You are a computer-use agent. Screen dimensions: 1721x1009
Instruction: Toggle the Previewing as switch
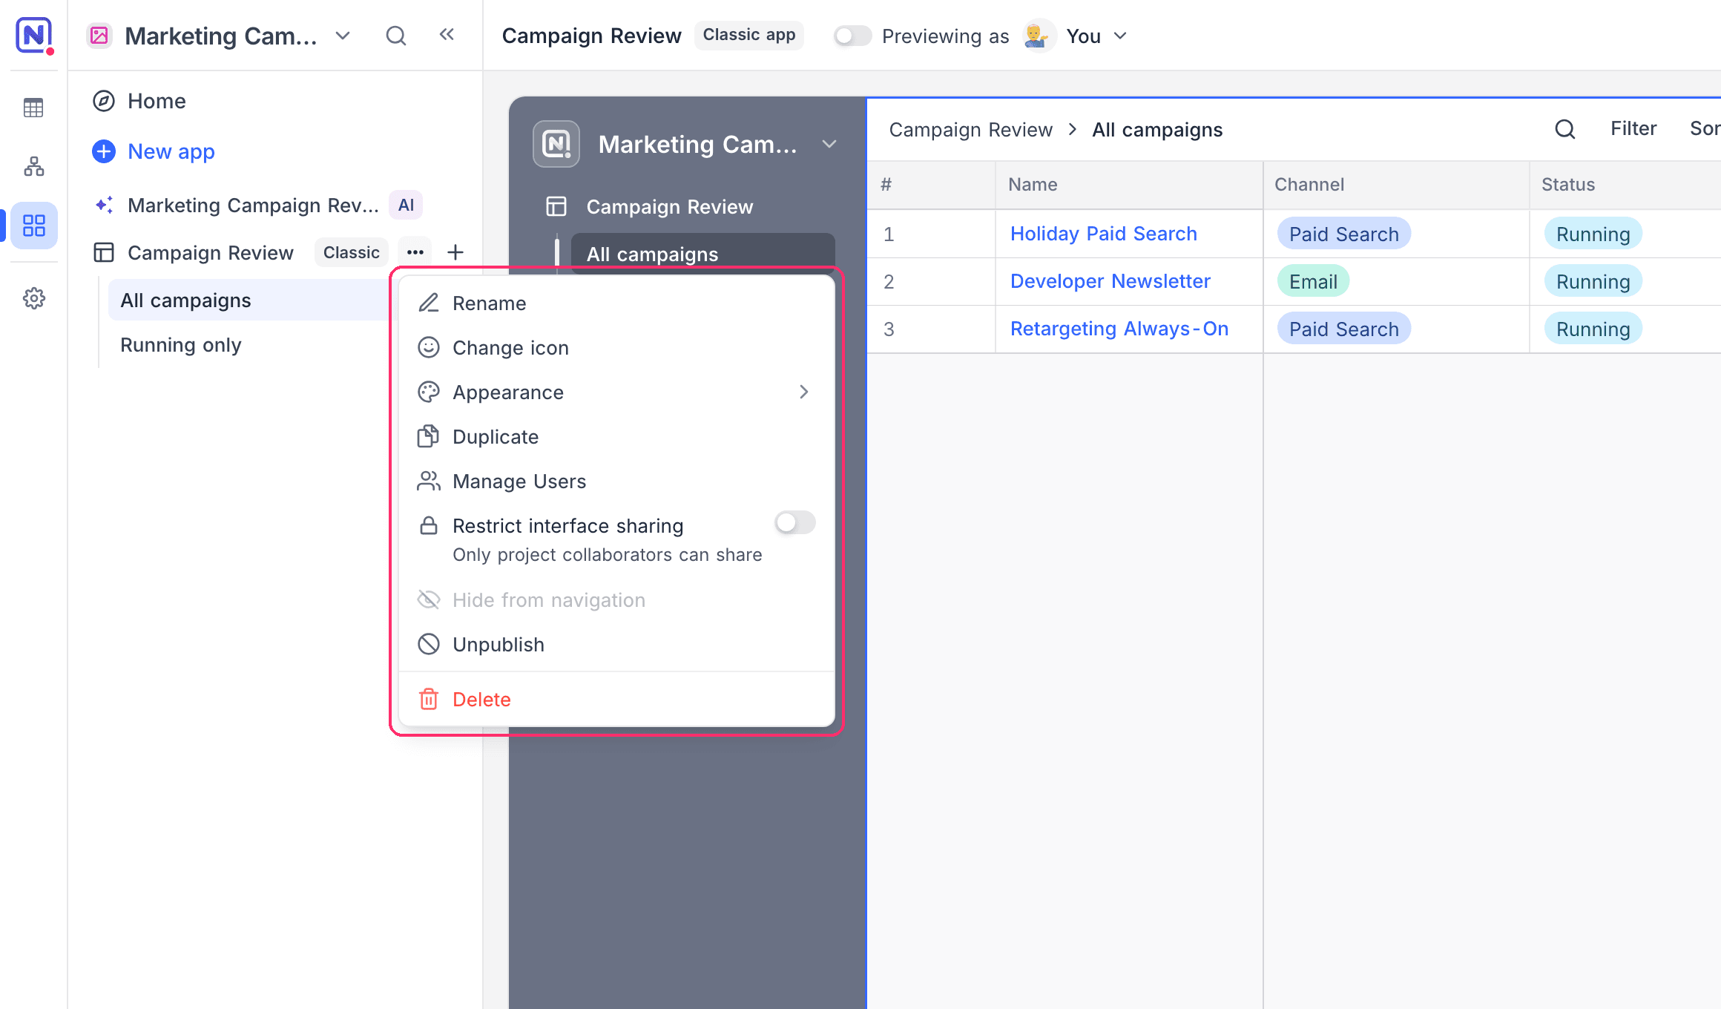[x=852, y=36]
